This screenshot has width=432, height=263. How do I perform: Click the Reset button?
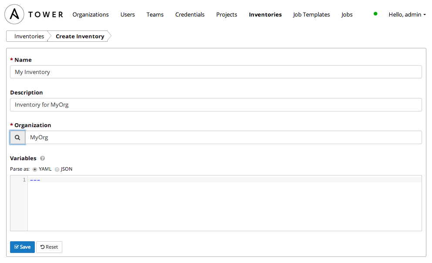click(x=49, y=247)
